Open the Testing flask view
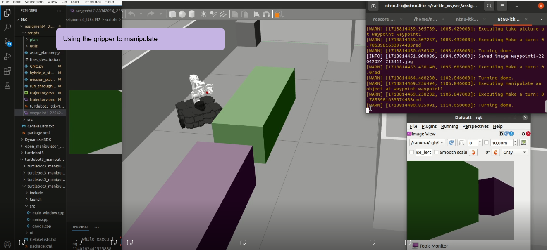Screen dimensions: 547x250 [7, 85]
